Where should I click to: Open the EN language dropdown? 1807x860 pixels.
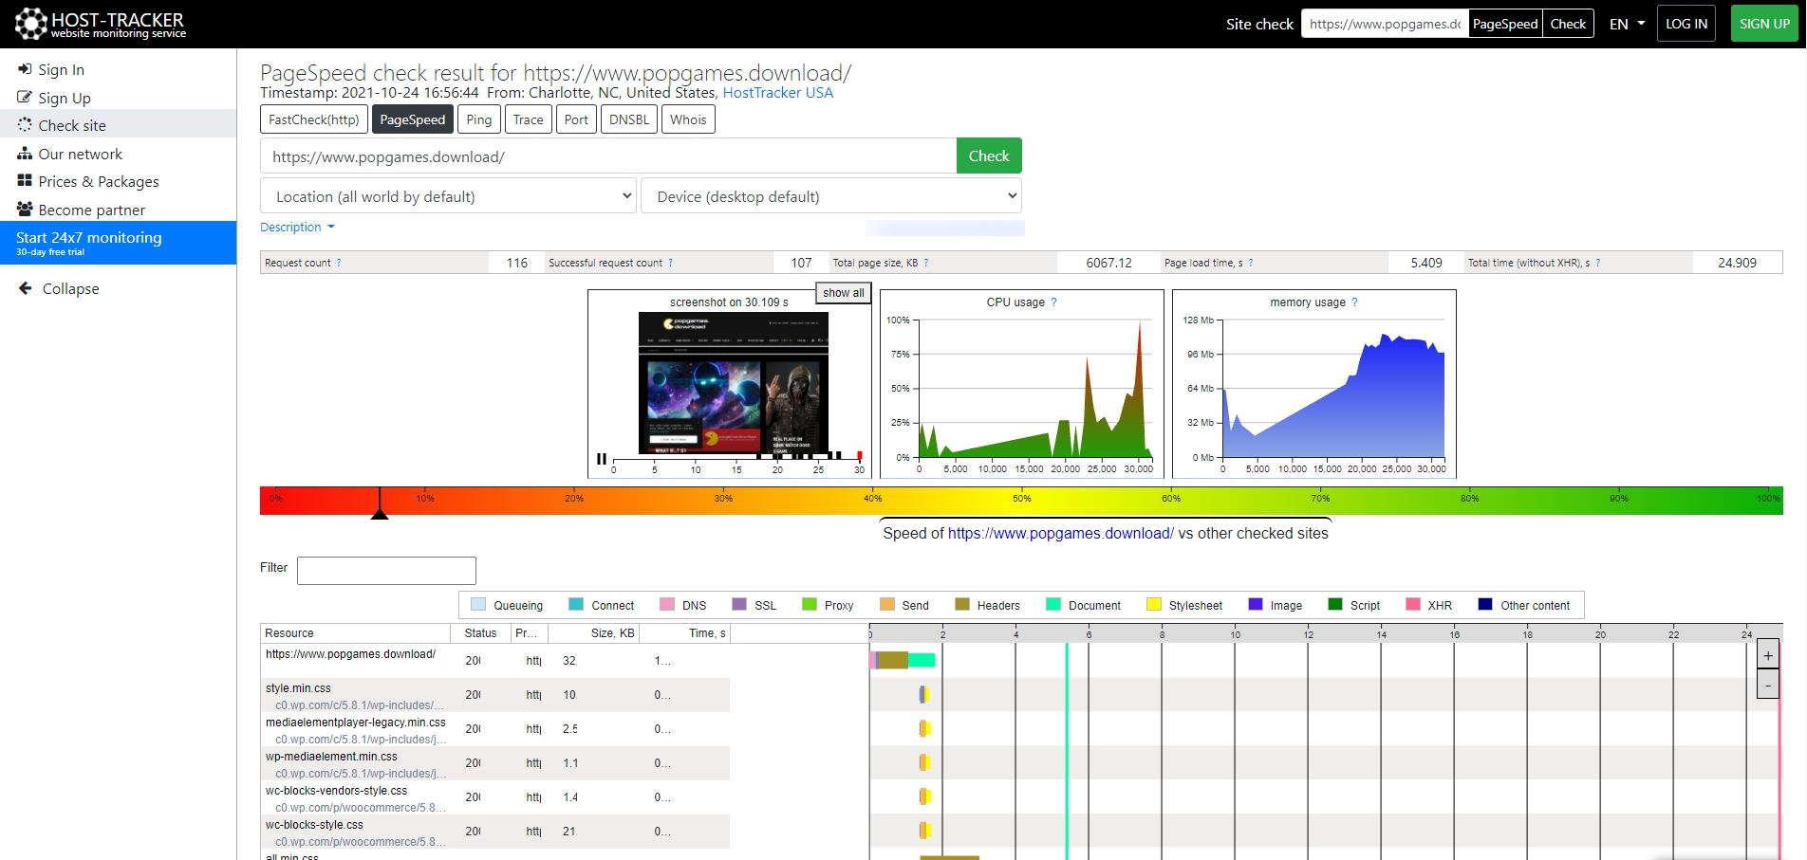point(1627,24)
